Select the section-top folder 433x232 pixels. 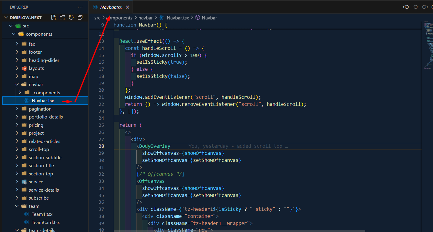45,174
